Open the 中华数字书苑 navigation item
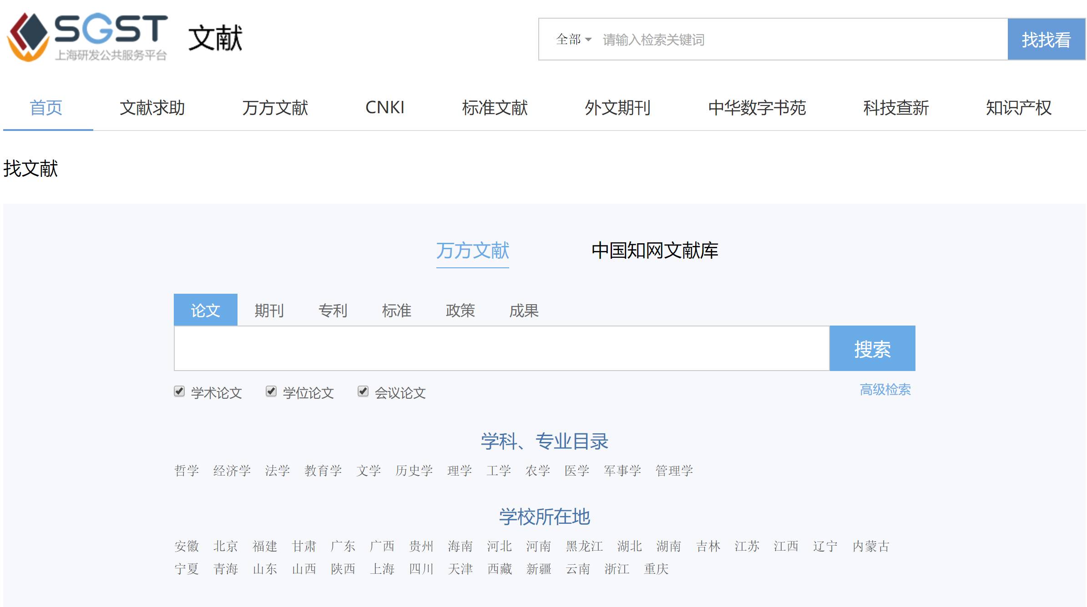 click(x=757, y=108)
